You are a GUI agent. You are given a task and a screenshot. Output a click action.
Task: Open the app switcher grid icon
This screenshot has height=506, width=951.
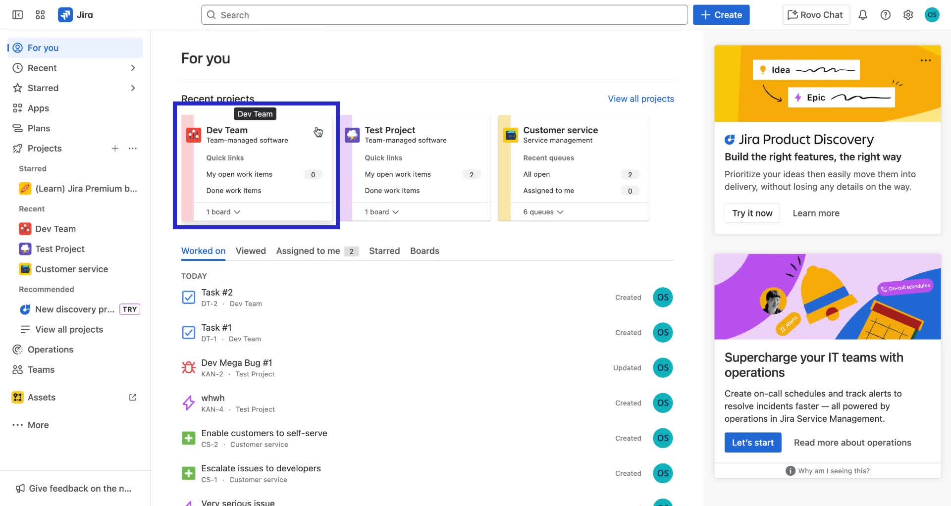pyautogui.click(x=40, y=15)
